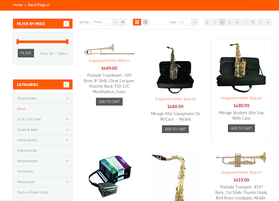
Task: Add Prelude Trombone to cart
Action: coord(109,102)
